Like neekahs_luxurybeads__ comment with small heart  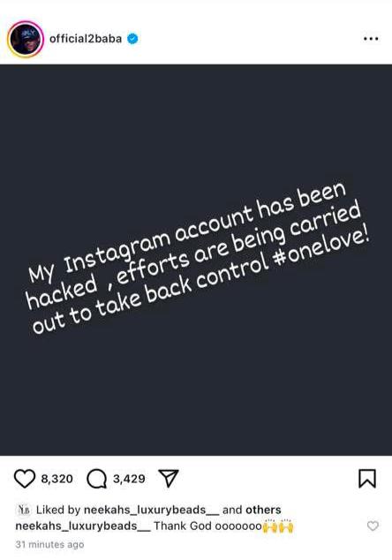click(x=373, y=526)
